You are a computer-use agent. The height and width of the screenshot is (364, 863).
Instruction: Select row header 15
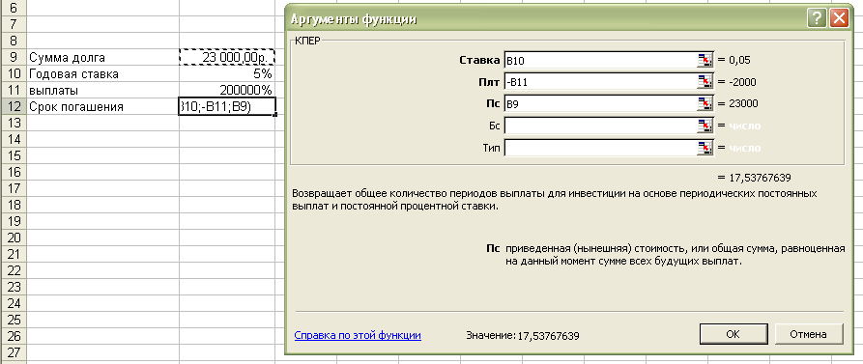13,155
